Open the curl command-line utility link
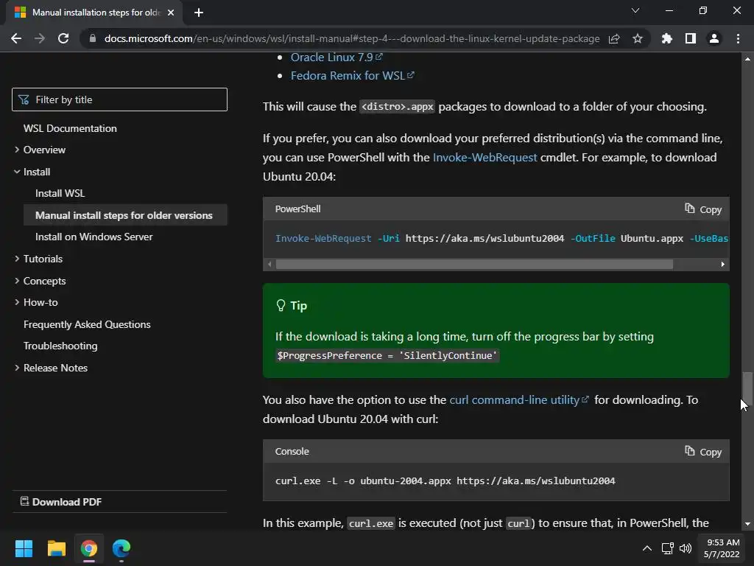This screenshot has width=754, height=566. (x=519, y=400)
